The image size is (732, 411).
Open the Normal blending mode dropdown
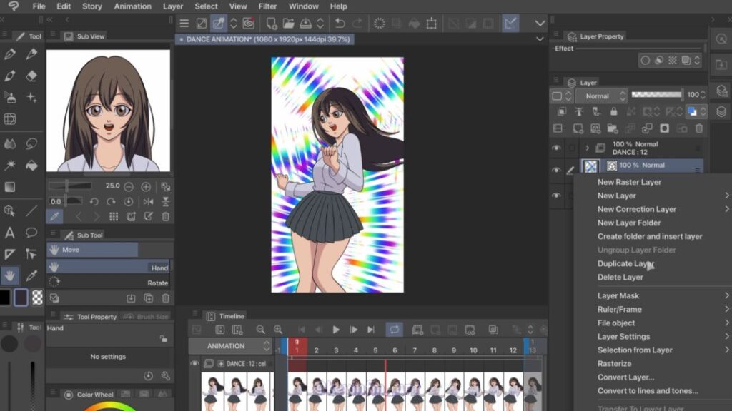(601, 96)
